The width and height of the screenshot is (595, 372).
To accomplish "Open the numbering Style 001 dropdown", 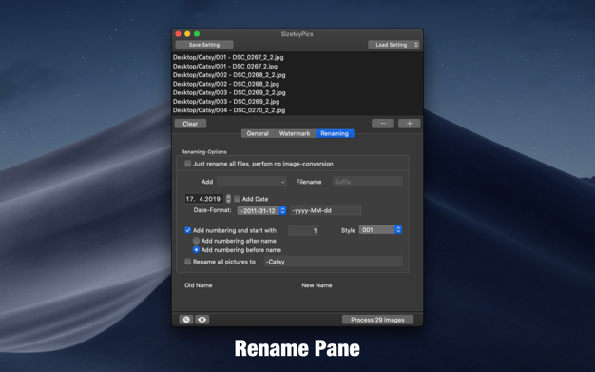I will [x=380, y=230].
